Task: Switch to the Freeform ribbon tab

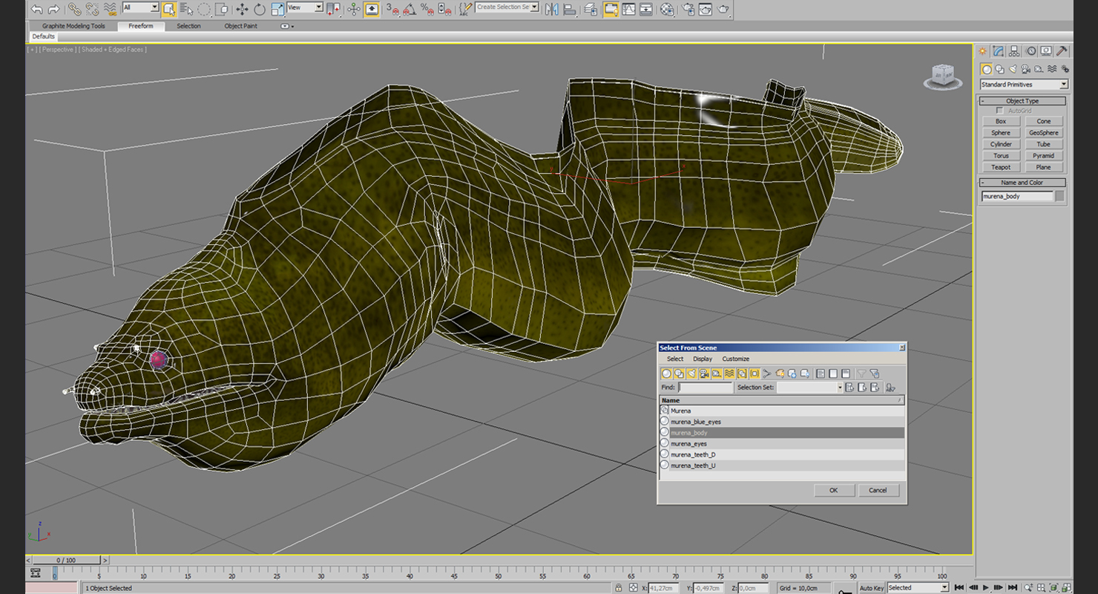Action: point(140,26)
